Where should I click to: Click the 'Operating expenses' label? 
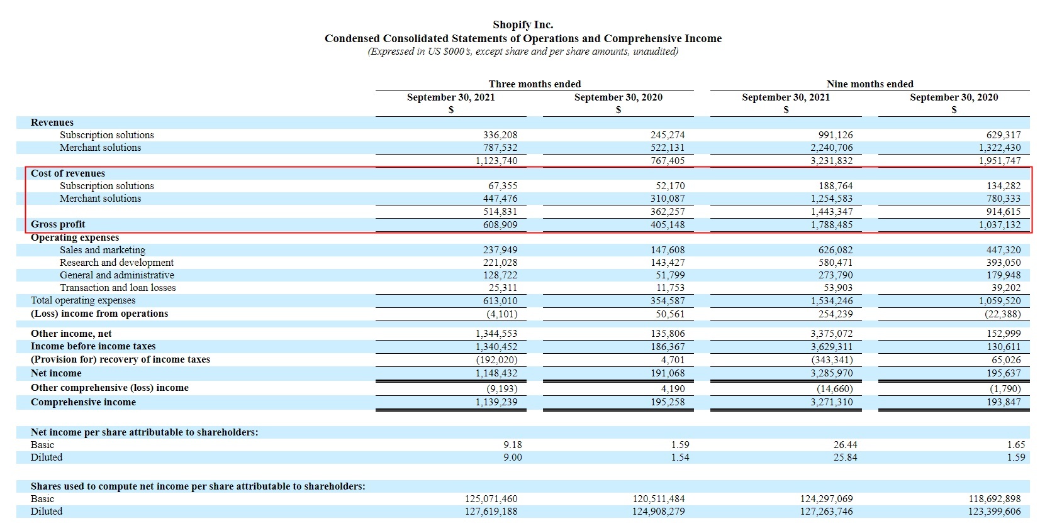[75, 238]
